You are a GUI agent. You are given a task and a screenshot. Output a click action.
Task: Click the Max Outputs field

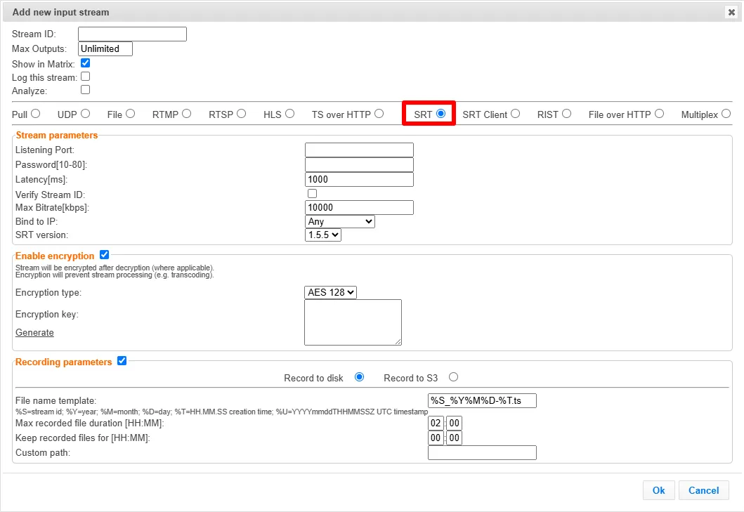[x=105, y=49]
